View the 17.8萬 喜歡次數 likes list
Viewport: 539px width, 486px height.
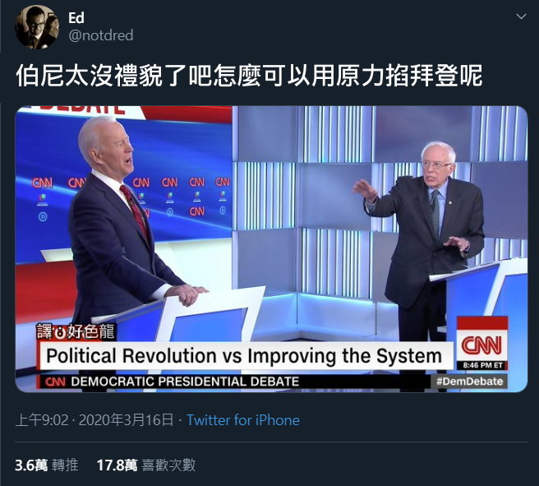tap(146, 465)
